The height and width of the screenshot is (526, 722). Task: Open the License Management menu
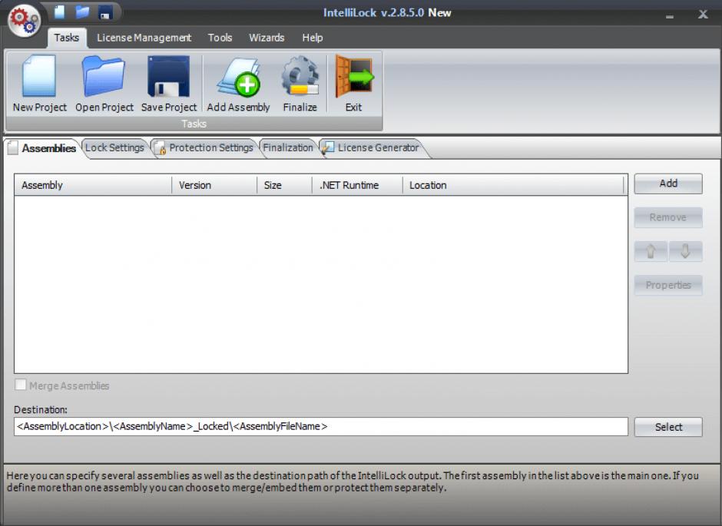pos(144,38)
